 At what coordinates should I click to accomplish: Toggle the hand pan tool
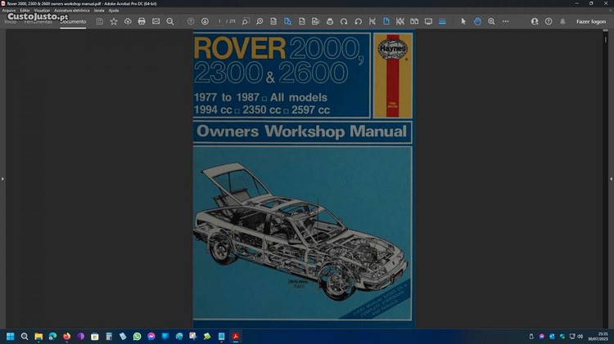click(477, 21)
